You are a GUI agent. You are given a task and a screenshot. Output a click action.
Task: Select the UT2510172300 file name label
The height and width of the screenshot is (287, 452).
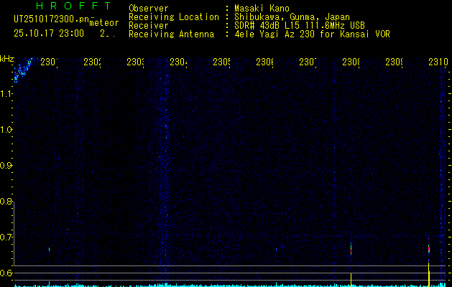coord(52,19)
